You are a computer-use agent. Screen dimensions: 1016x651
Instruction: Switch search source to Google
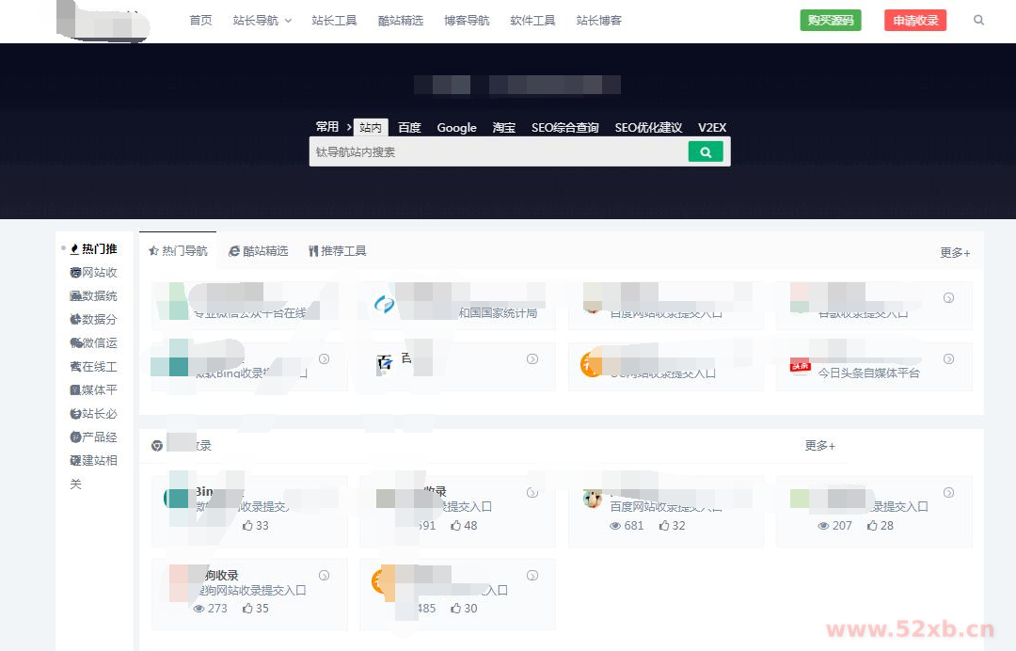coord(457,127)
